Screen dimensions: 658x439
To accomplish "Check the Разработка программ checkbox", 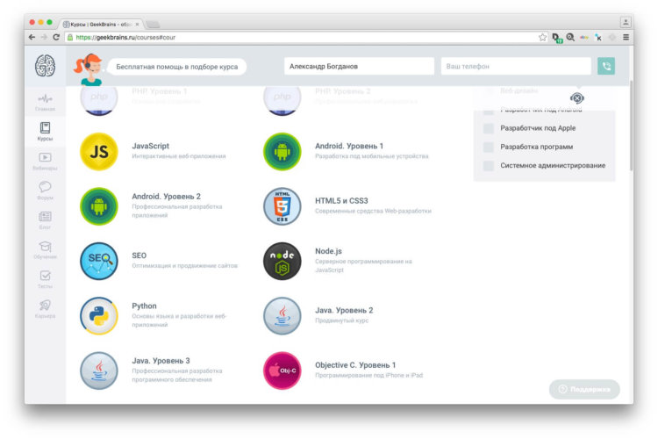I will coord(489,147).
